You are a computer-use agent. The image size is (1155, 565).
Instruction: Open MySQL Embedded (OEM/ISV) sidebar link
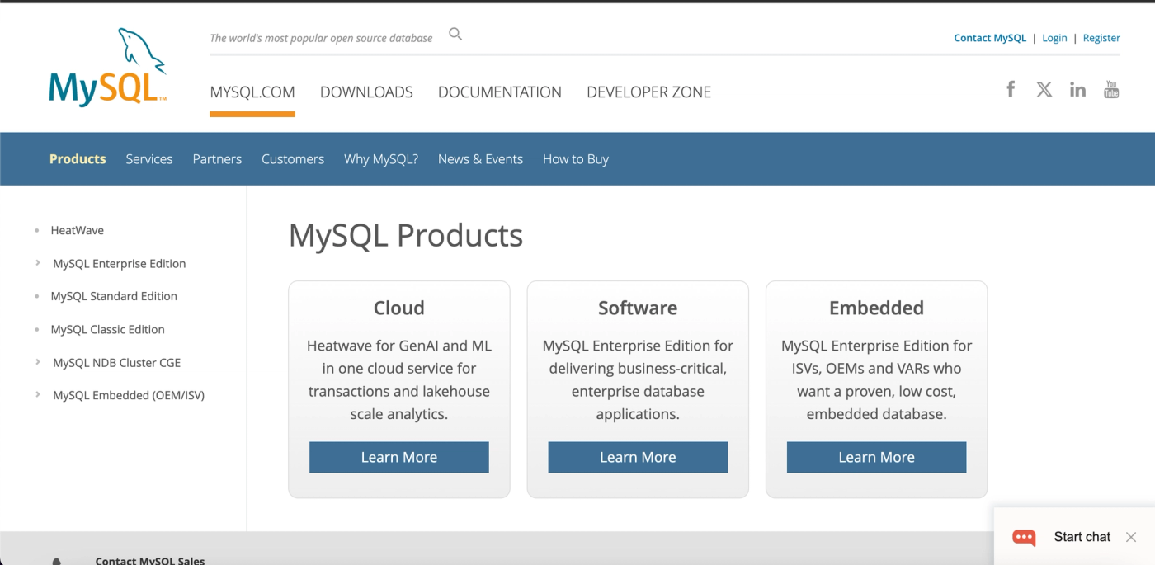129,395
